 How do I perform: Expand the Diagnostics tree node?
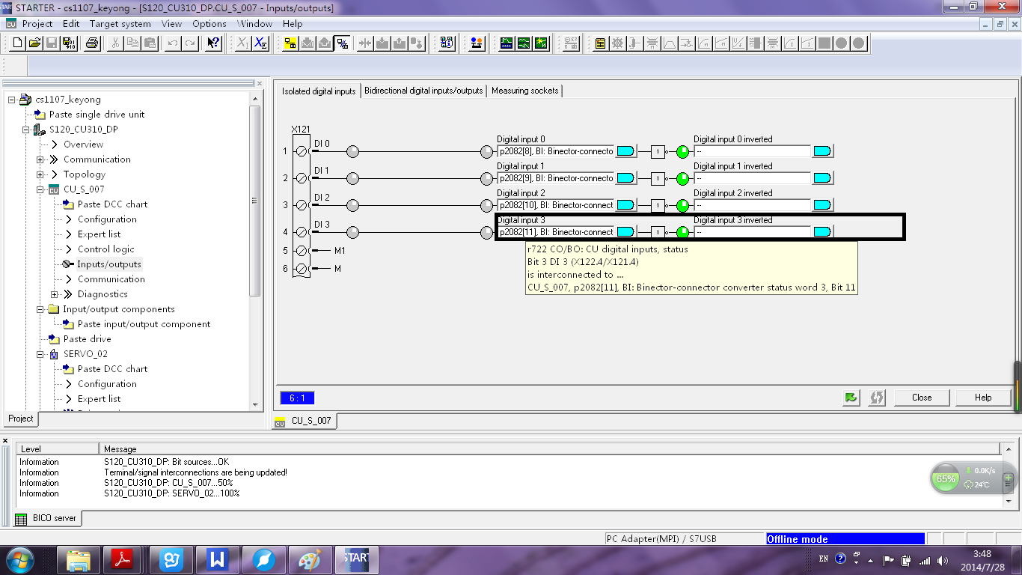click(x=55, y=294)
